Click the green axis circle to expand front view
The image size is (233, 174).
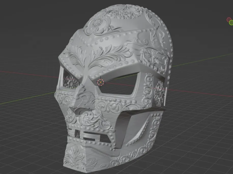tap(231, 23)
